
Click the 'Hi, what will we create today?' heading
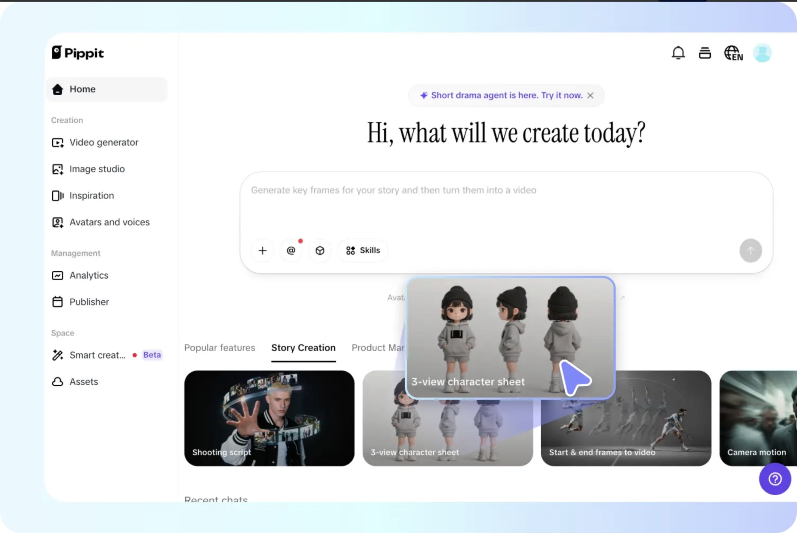[x=506, y=133]
